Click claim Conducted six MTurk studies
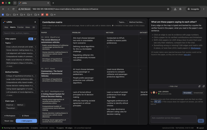207x130 pixels. click(117, 40)
